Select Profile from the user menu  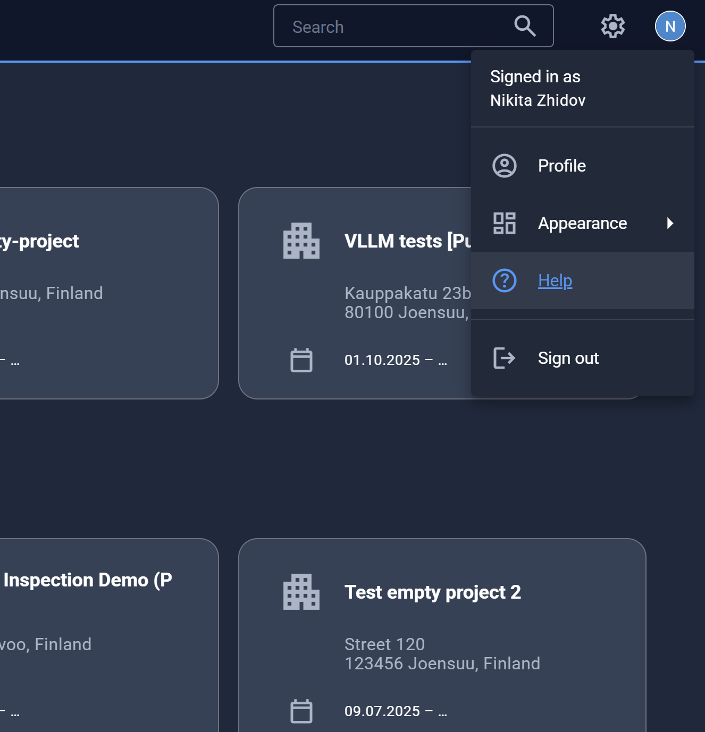pos(561,166)
